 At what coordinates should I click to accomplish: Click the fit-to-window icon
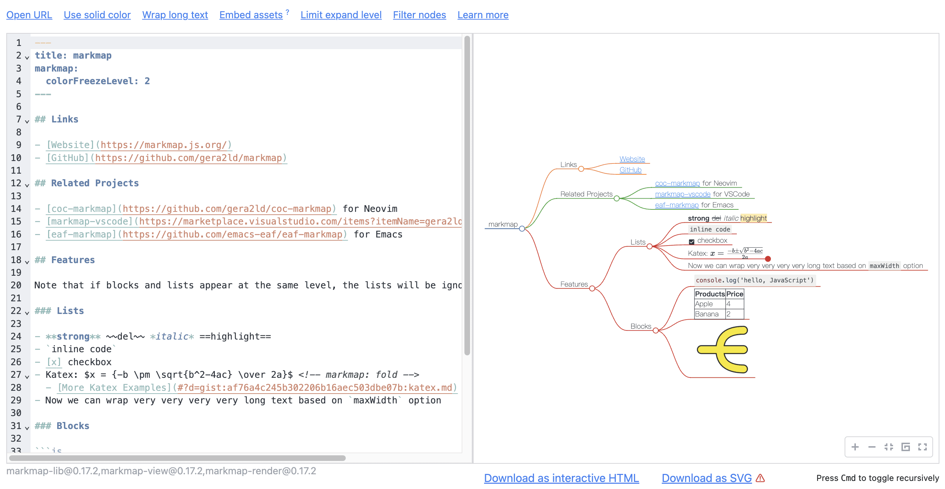(888, 447)
